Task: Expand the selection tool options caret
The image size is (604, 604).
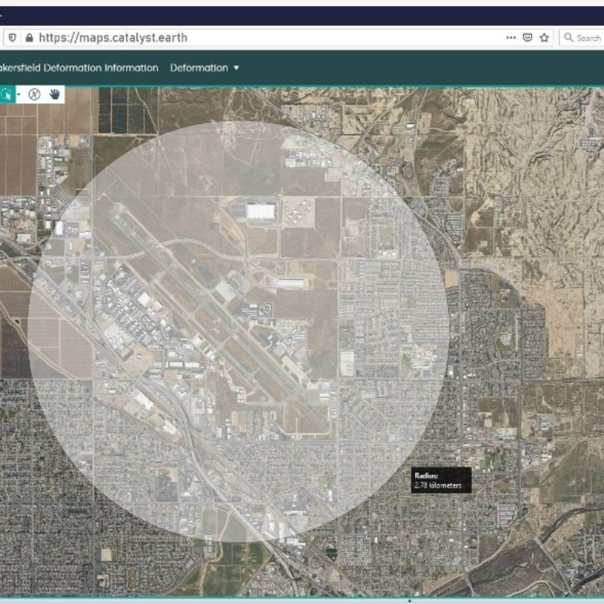Action: click(x=20, y=96)
